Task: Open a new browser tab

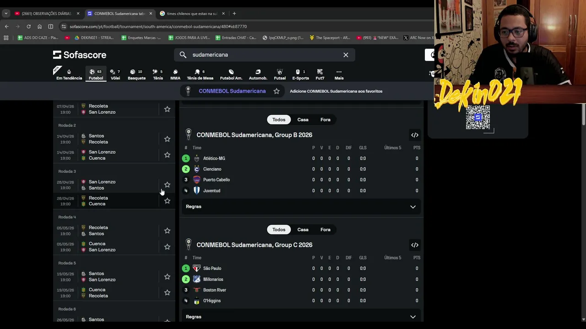Action: point(234,13)
